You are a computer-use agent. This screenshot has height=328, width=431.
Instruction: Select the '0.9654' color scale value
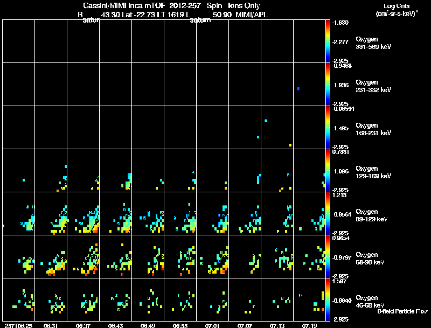click(x=341, y=238)
